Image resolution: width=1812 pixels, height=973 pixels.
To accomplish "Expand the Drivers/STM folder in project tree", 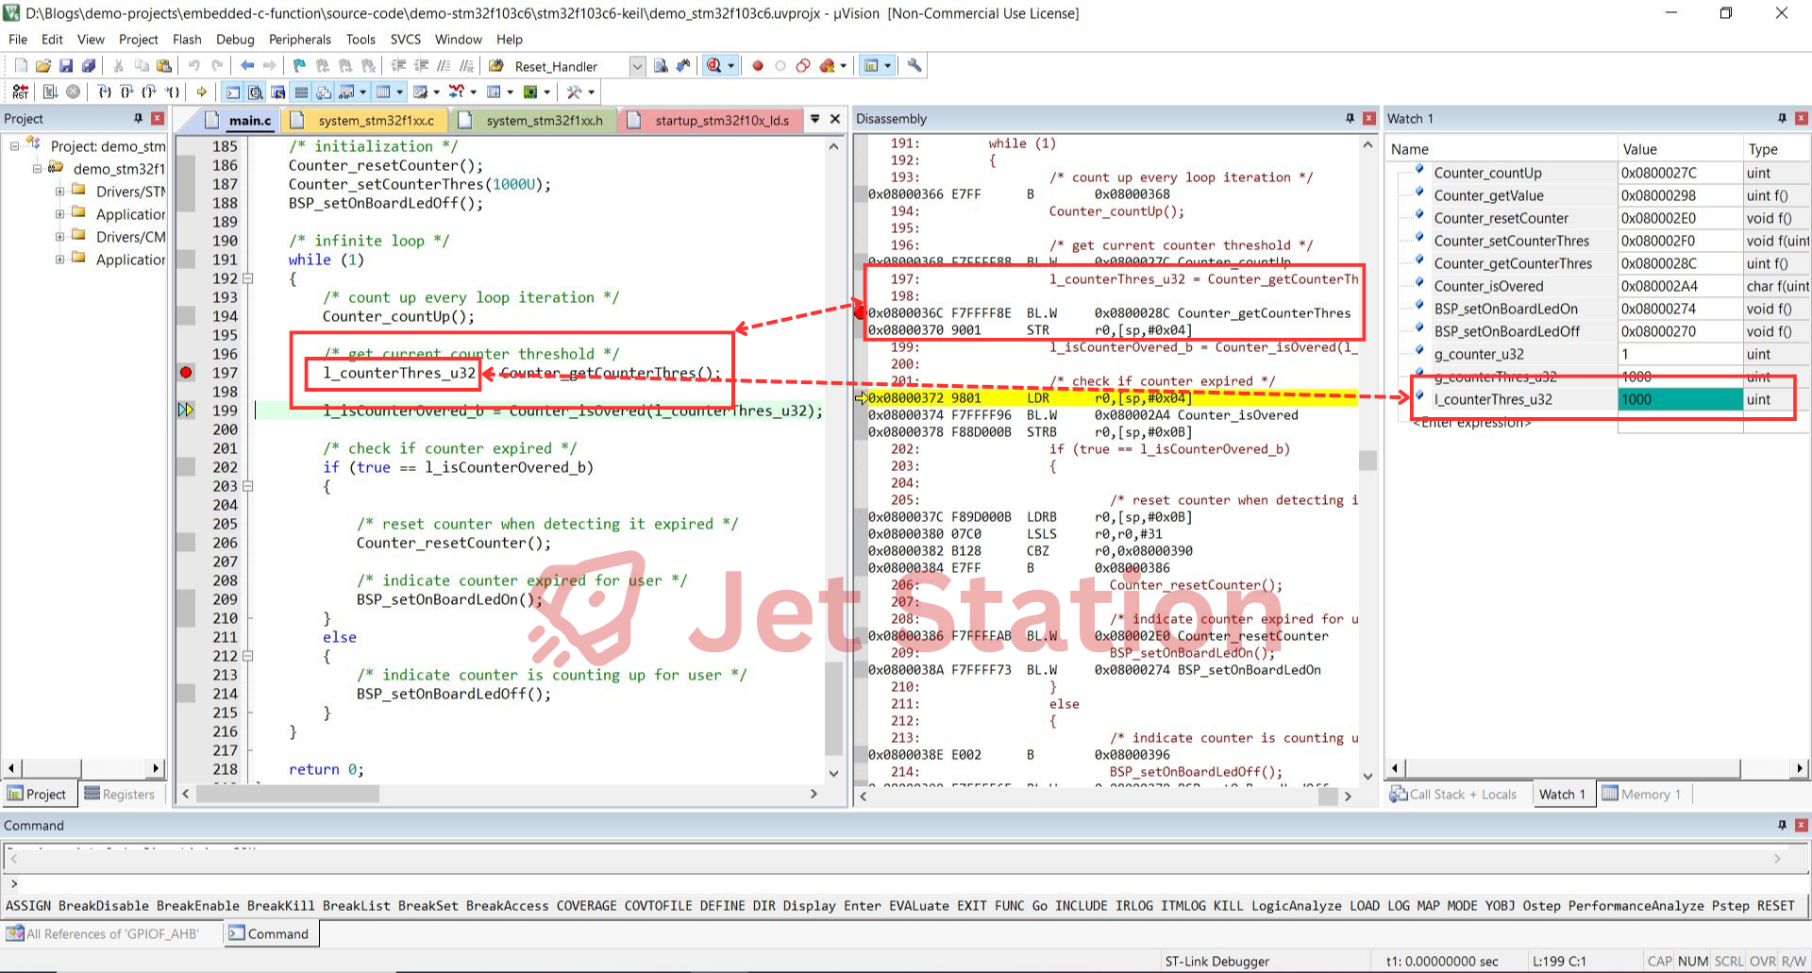I will (x=59, y=192).
